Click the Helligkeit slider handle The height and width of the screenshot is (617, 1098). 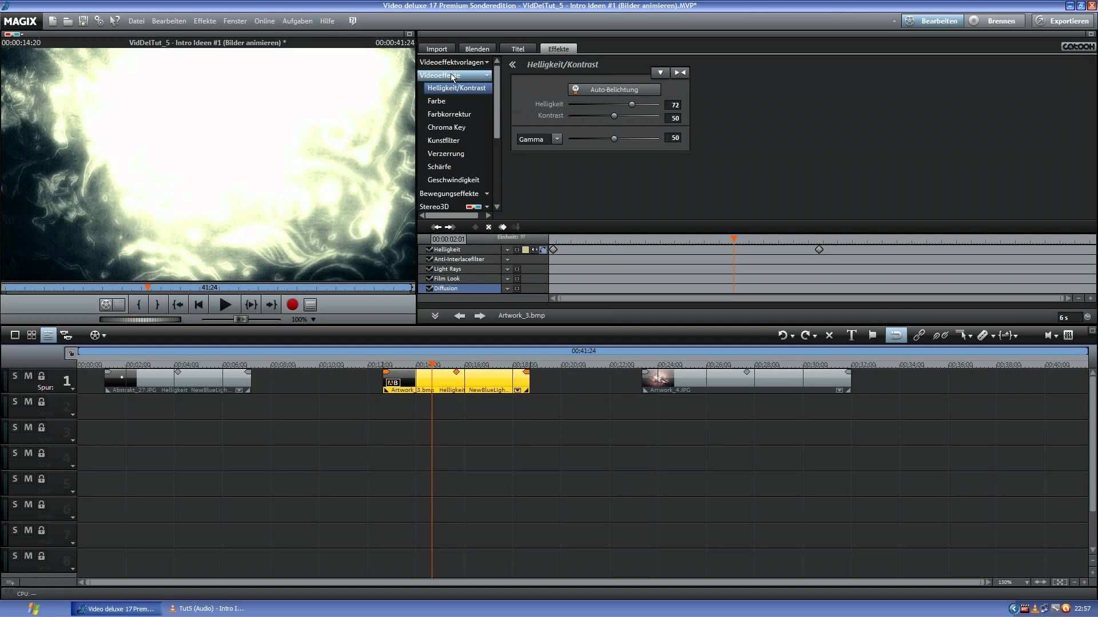631,105
